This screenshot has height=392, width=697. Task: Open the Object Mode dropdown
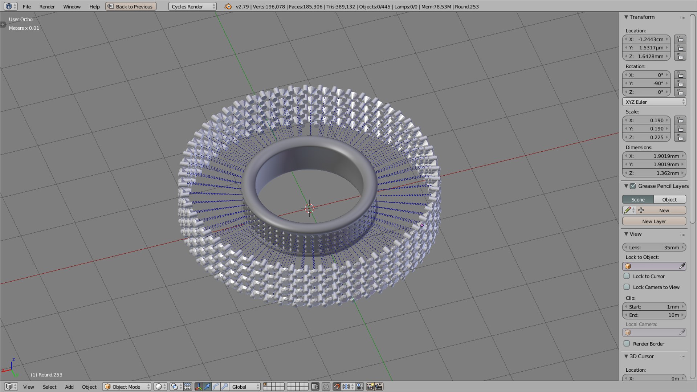pos(127,387)
